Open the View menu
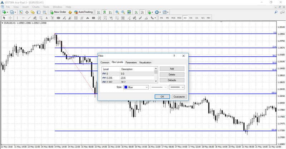Image resolution: width=286 pixels, height=149 pixels. [x=16, y=7]
